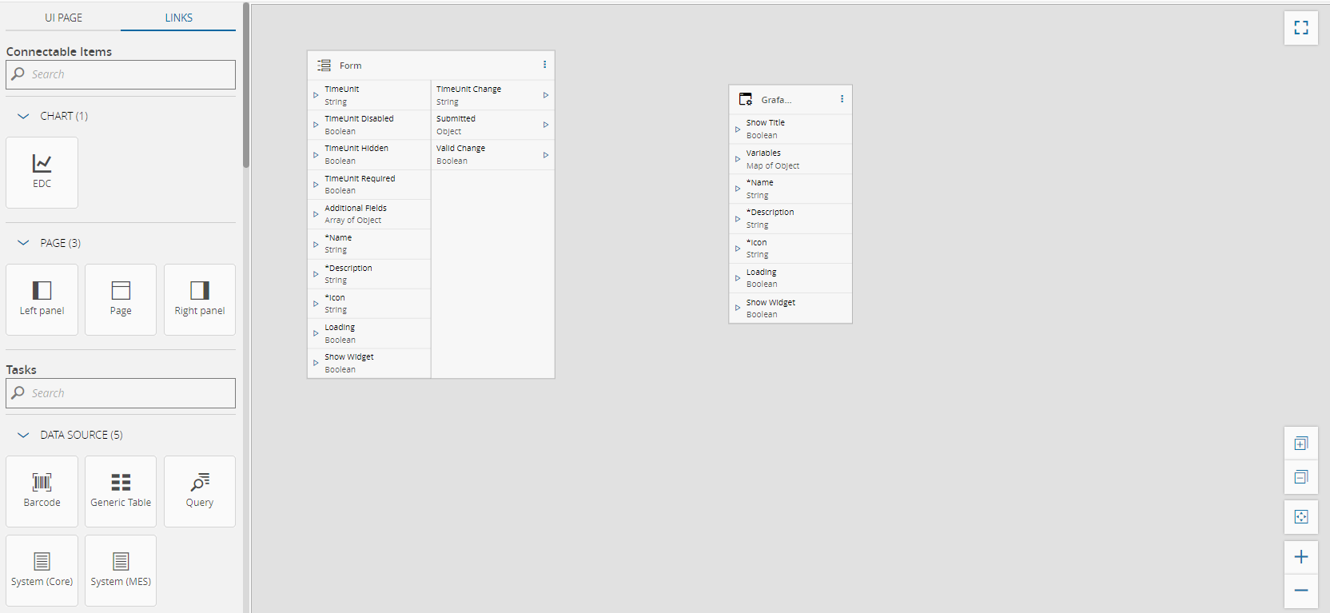Screen dimensions: 1330x613
Task: Click the Connectable Items search field
Action: [x=128, y=74]
